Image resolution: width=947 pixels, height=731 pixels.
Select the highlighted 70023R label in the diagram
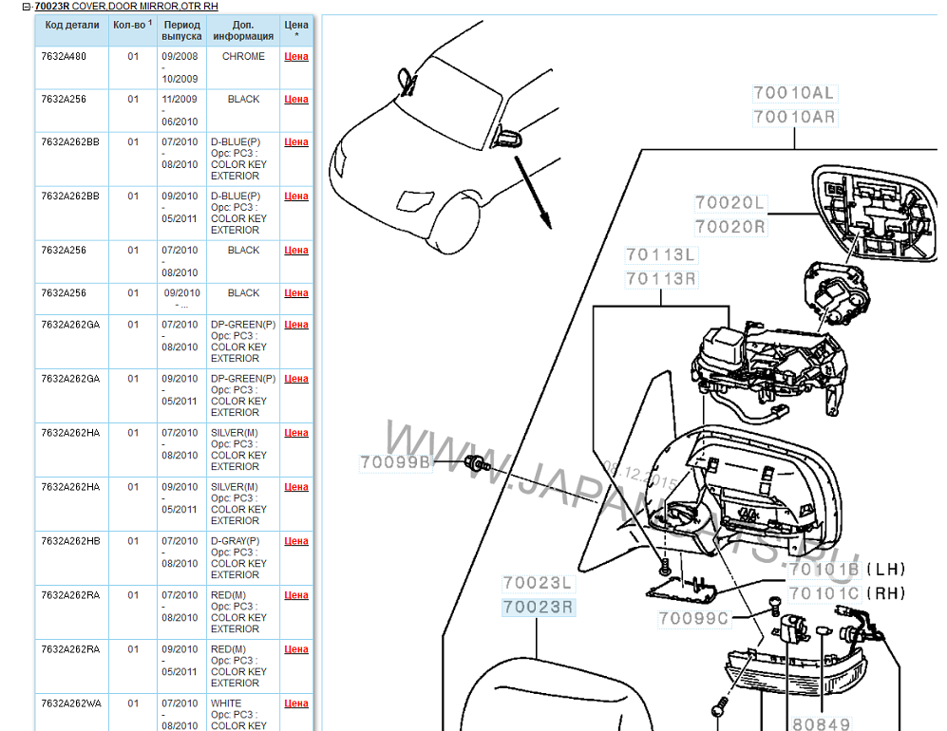(x=539, y=608)
